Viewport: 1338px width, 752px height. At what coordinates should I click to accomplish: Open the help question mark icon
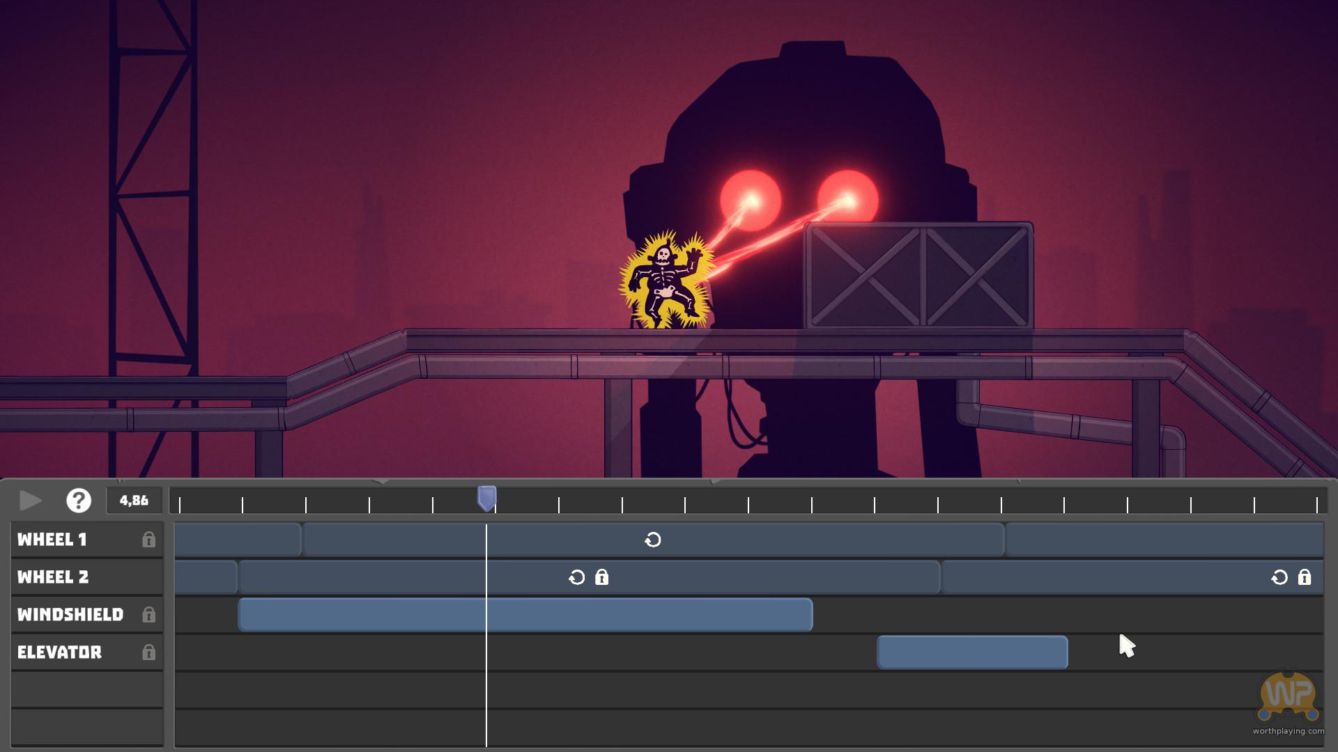(79, 501)
